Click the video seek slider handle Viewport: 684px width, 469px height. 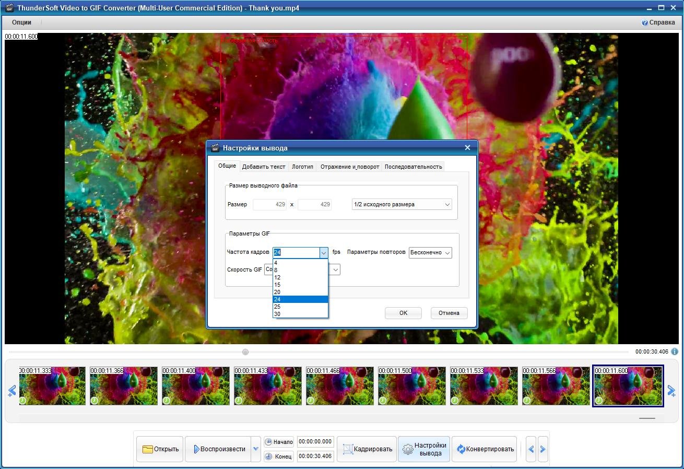[x=245, y=352]
